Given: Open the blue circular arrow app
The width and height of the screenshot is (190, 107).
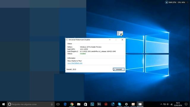Looking at the screenshot, I should [113, 104].
